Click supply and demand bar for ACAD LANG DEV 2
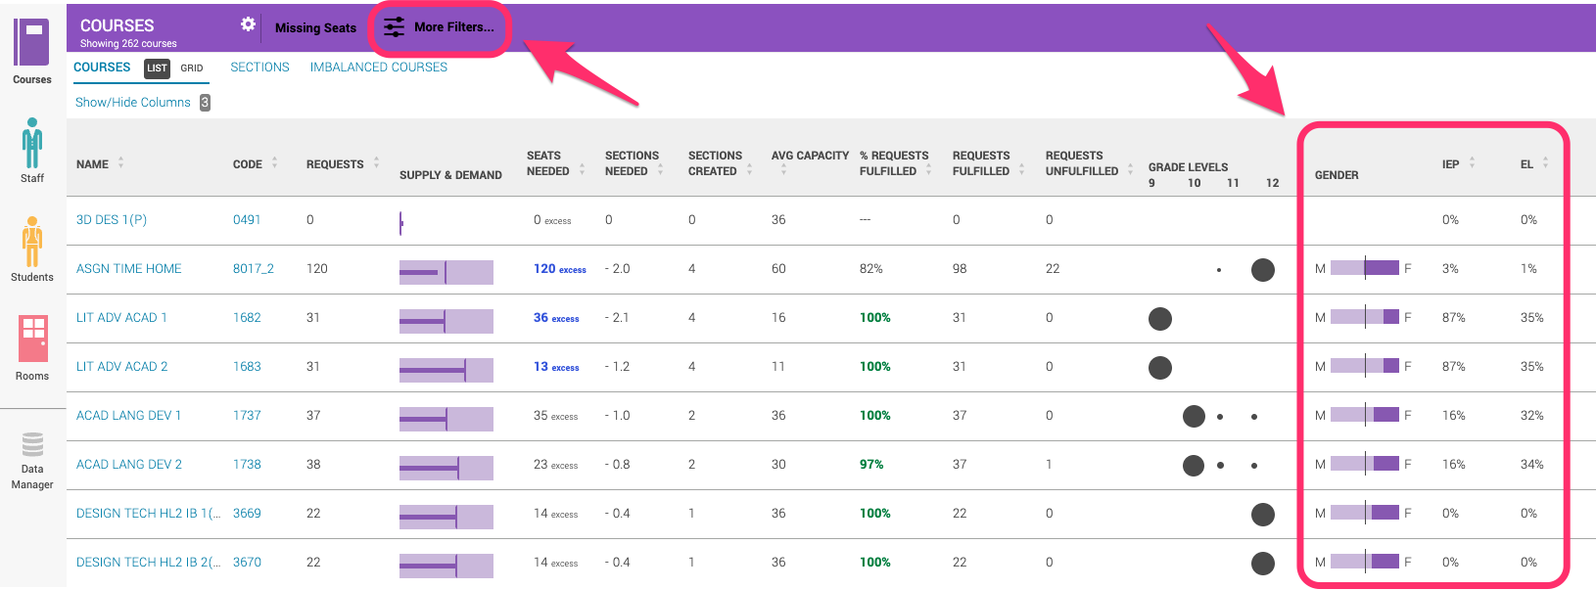1596x590 pixels. point(446,468)
